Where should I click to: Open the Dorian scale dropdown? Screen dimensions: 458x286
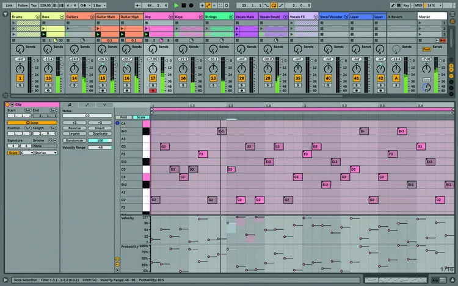point(46,153)
